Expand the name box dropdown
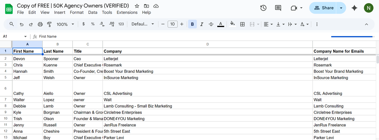 (x=25, y=36)
